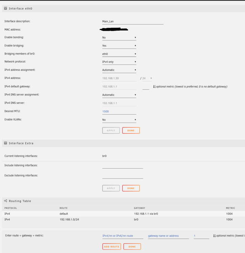This screenshot has height=253, width=245.
Task: Click the IPv4/nn or IPv6/nn route field
Action: click(123, 236)
